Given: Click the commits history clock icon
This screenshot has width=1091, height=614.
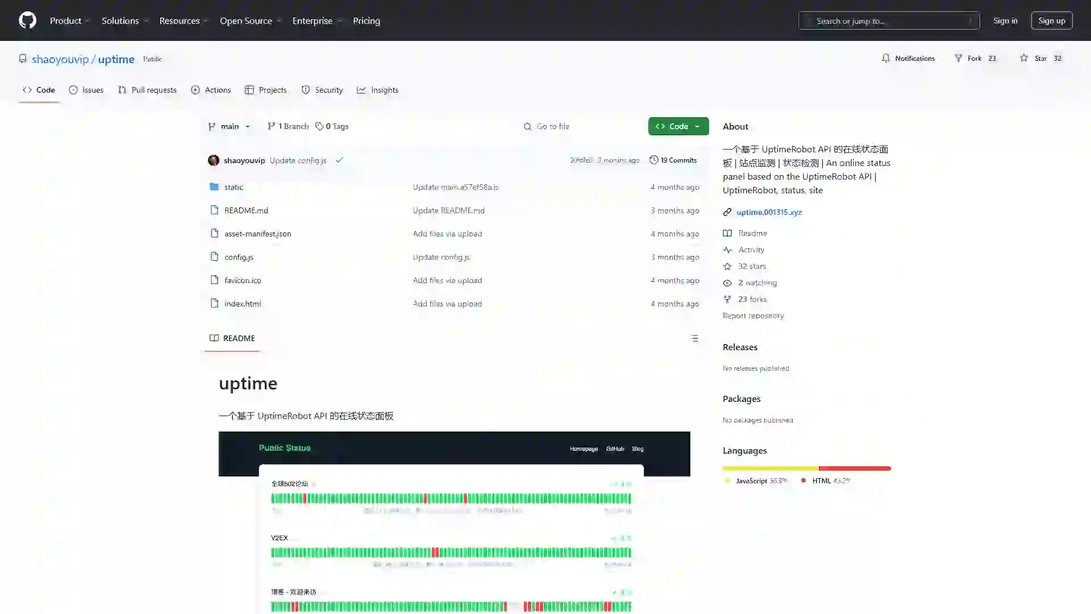Looking at the screenshot, I should pyautogui.click(x=654, y=160).
